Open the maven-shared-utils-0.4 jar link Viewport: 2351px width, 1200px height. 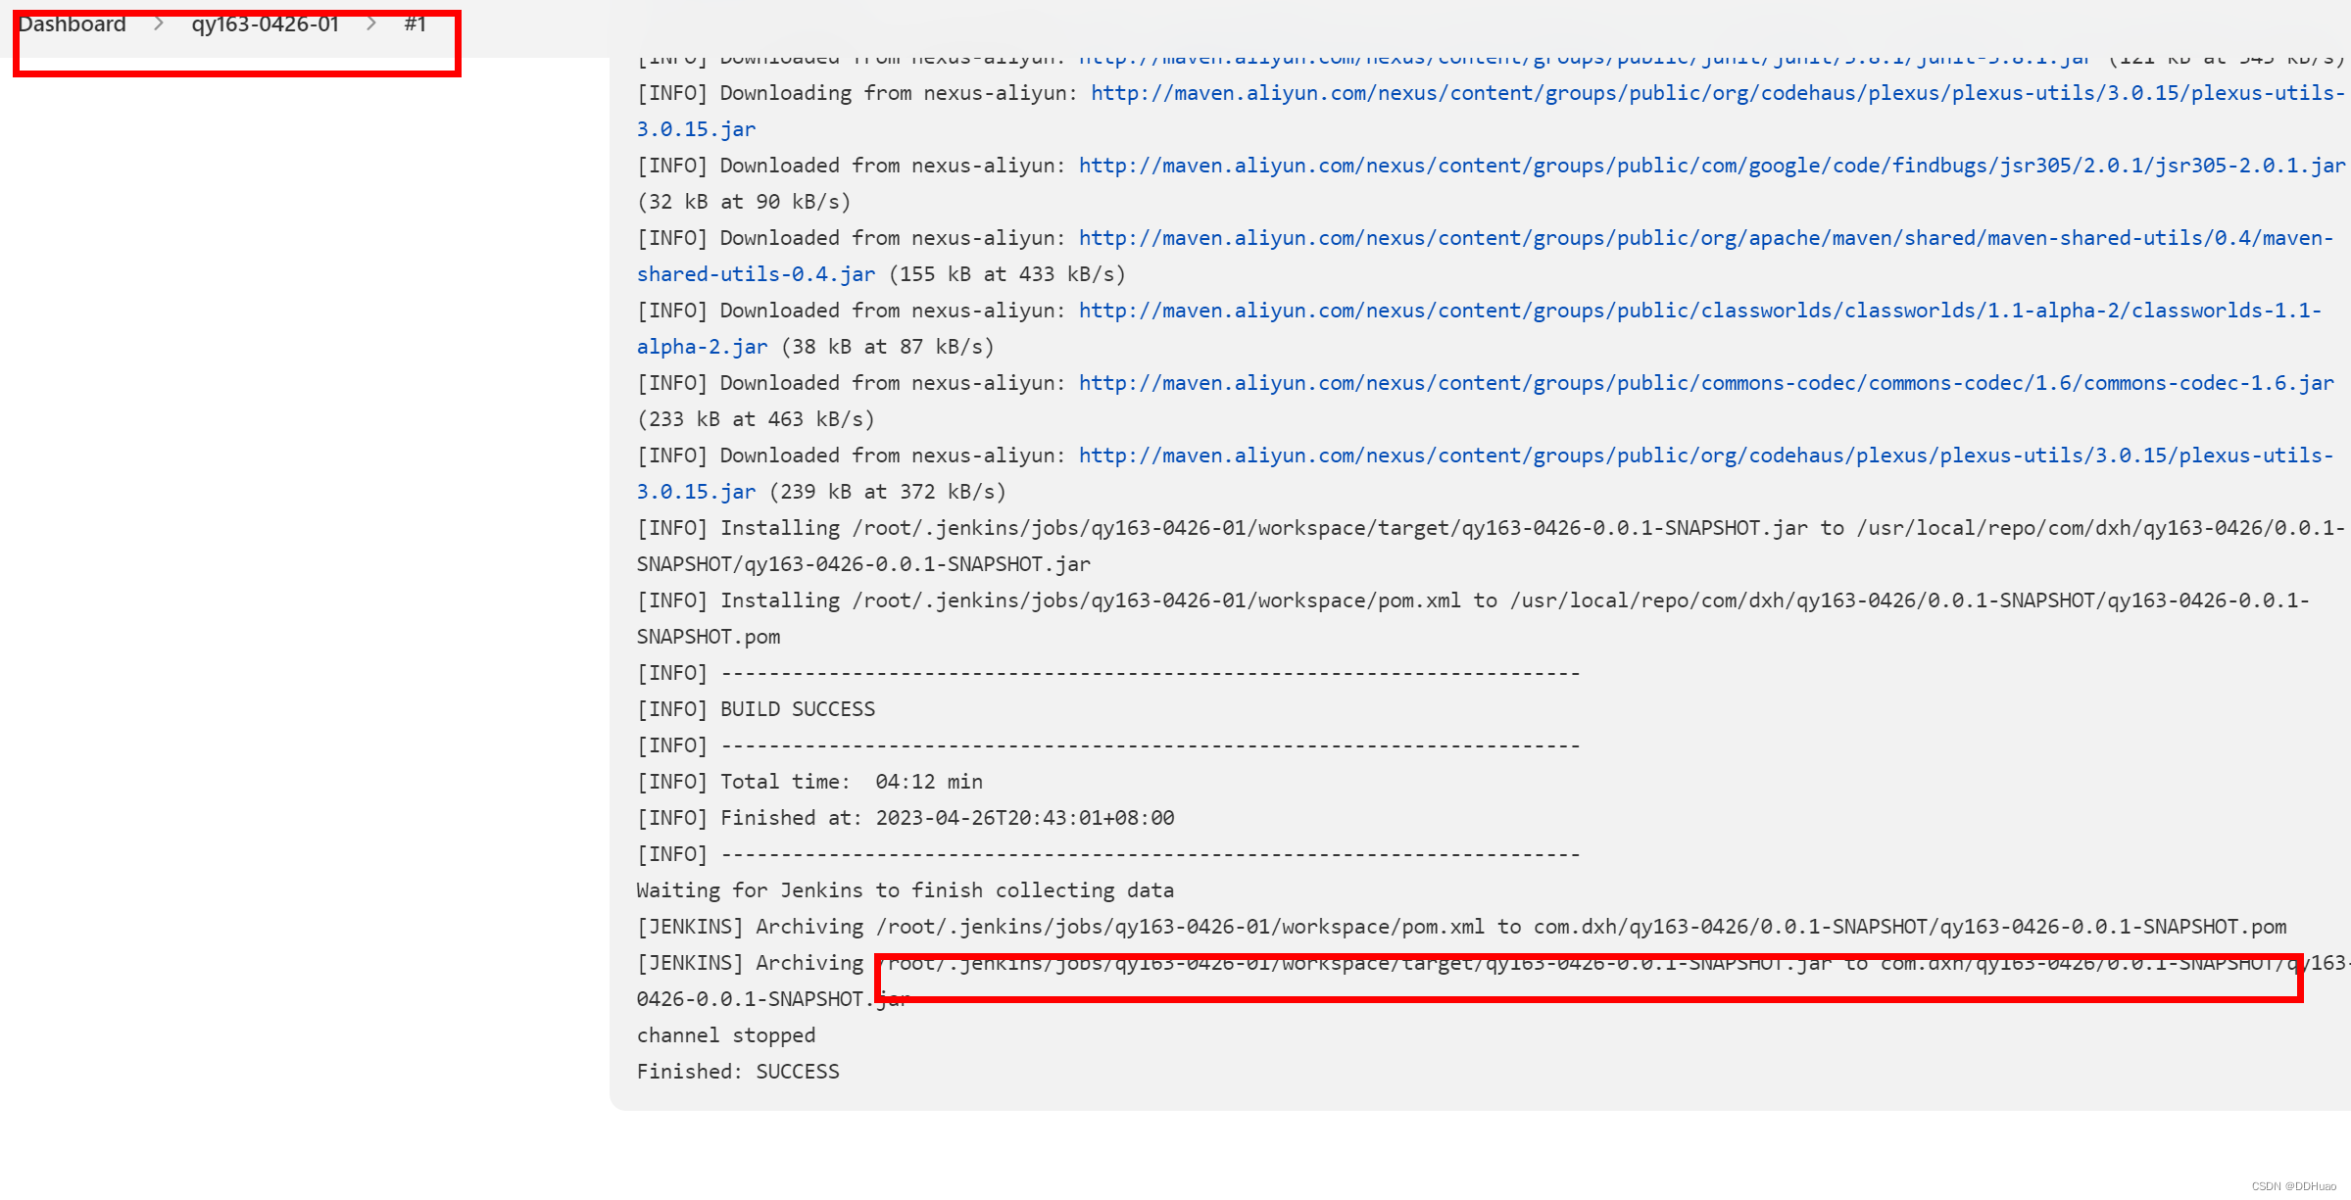point(1705,238)
